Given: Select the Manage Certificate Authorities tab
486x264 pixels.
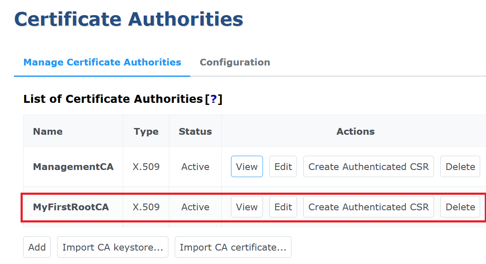Looking at the screenshot, I should pos(102,63).
